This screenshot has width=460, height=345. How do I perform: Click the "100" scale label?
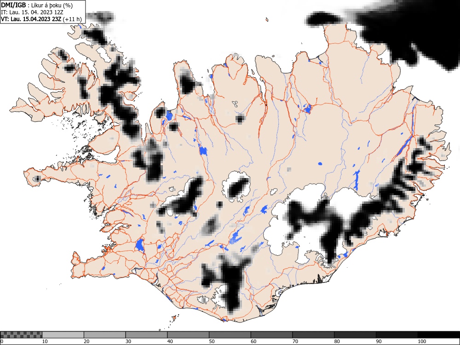(421, 341)
